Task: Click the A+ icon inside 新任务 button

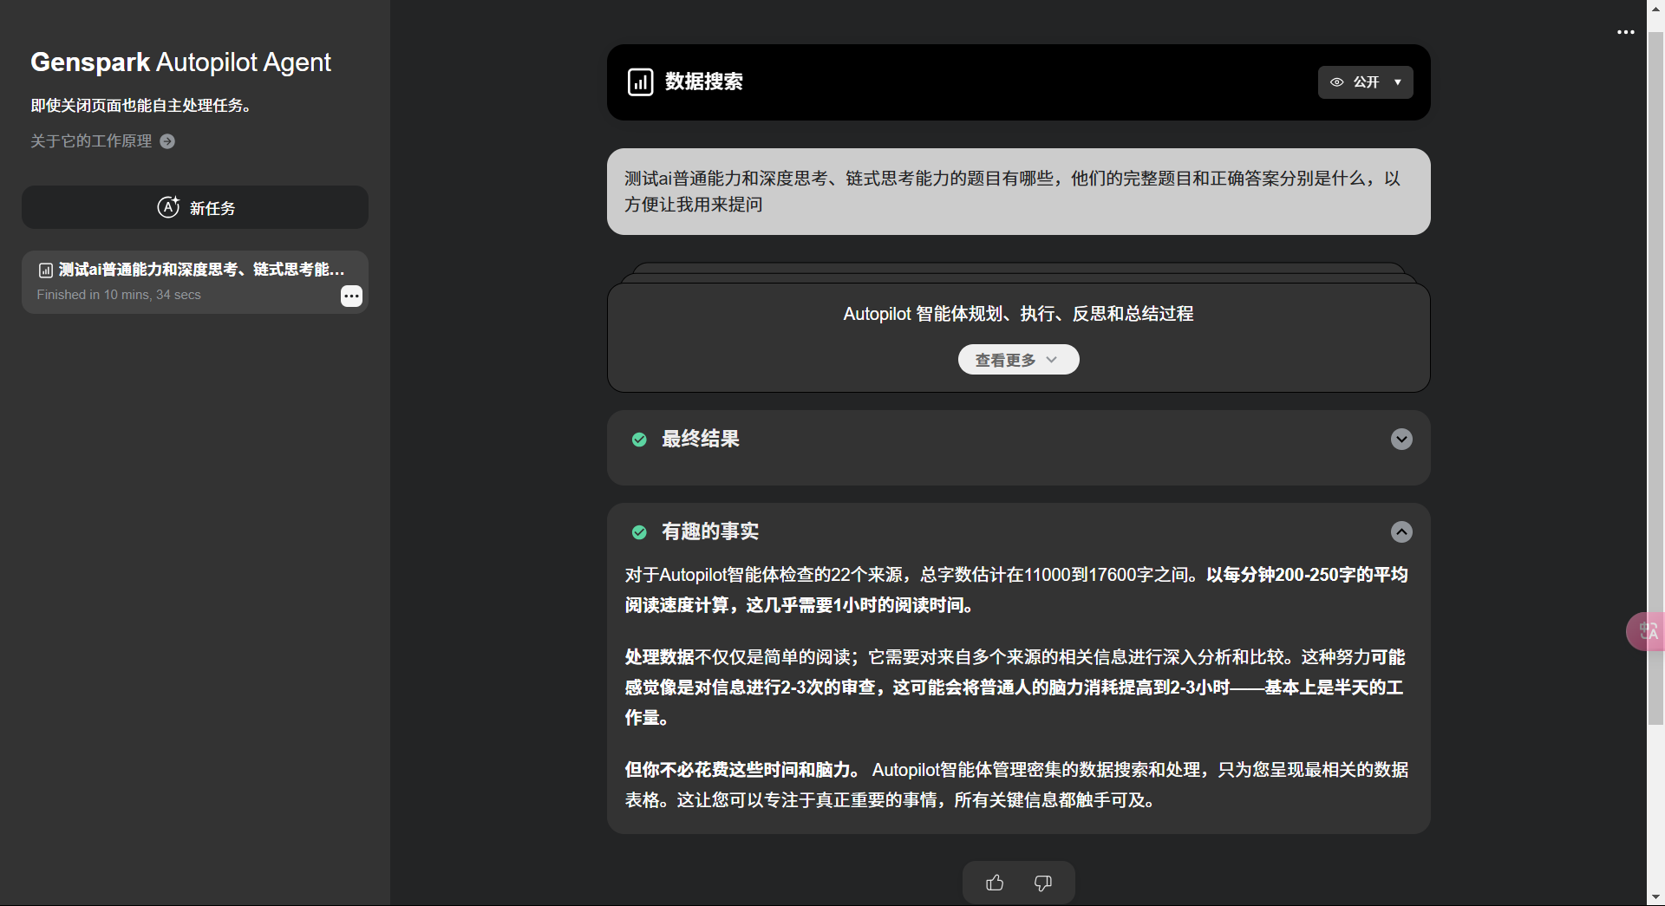Action: click(x=168, y=207)
